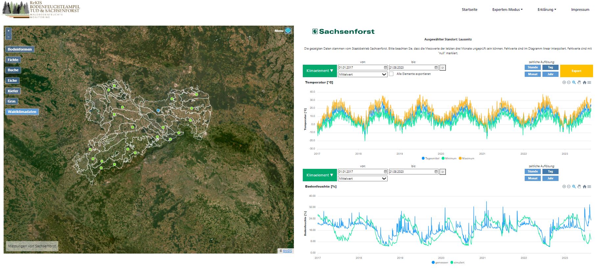The width and height of the screenshot is (598, 270).
Task: Open the Experten-Modus dropdown menu
Action: pyautogui.click(x=507, y=10)
